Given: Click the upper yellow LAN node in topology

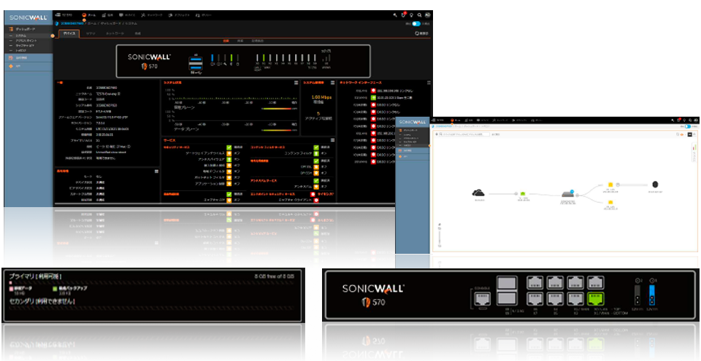Looking at the screenshot, I should coord(610,185).
